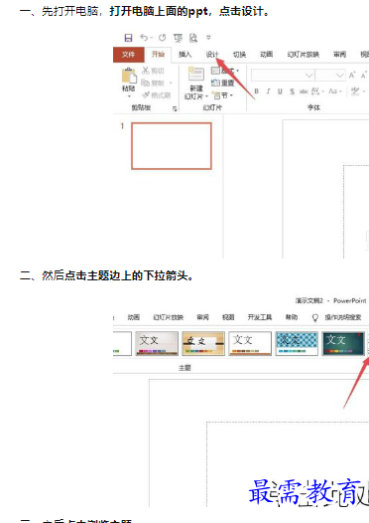
Task: Toggle text shadow (S) formatting
Action: (x=292, y=91)
